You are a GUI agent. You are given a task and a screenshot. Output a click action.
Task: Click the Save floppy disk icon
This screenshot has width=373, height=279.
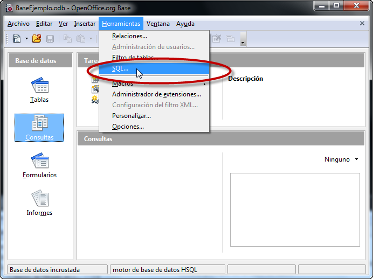tap(50, 38)
